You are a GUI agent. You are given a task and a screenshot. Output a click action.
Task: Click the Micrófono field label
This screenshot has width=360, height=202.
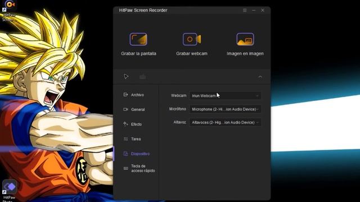178,109
